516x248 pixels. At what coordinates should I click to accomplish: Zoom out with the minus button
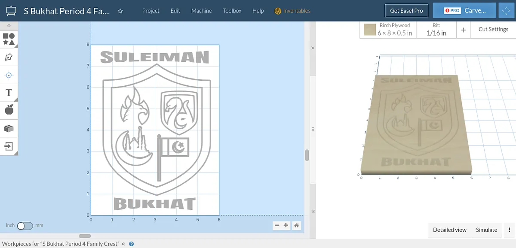[277, 225]
